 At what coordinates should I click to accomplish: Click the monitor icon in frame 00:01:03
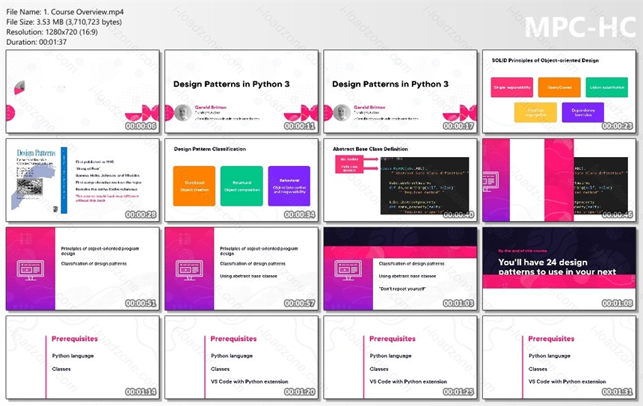348,270
